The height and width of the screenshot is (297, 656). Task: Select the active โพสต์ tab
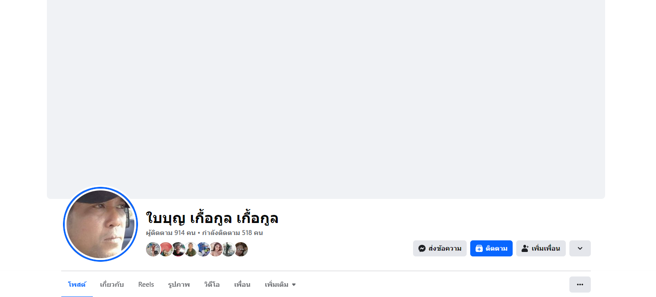pyautogui.click(x=77, y=285)
